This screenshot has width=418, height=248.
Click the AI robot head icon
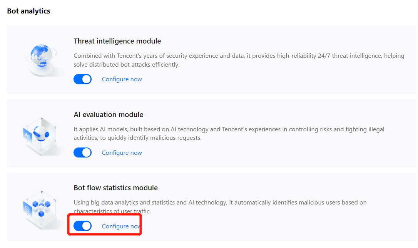pyautogui.click(x=41, y=134)
